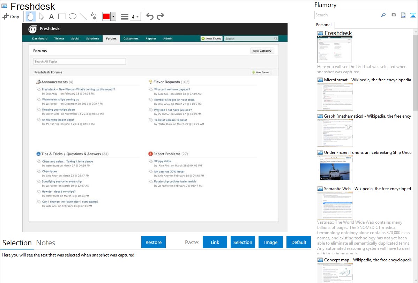Select the Crop tool

[x=11, y=16]
